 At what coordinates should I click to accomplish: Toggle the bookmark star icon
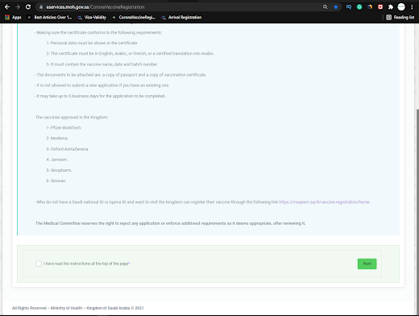336,7
